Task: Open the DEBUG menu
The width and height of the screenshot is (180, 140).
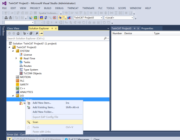Action: click(59, 8)
